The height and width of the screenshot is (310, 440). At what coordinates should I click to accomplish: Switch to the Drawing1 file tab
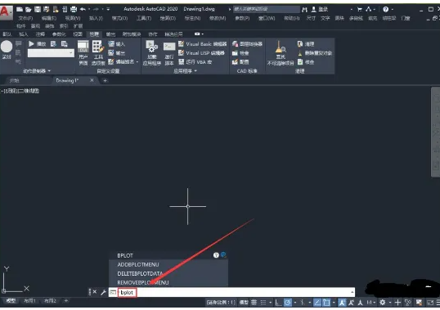click(x=67, y=80)
